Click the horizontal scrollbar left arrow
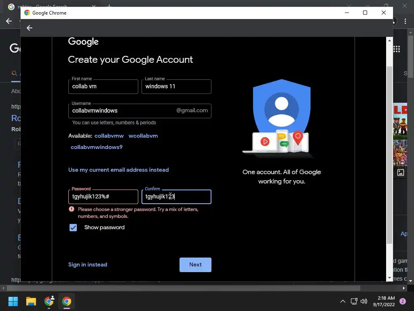The width and height of the screenshot is (414, 311). (3, 288)
